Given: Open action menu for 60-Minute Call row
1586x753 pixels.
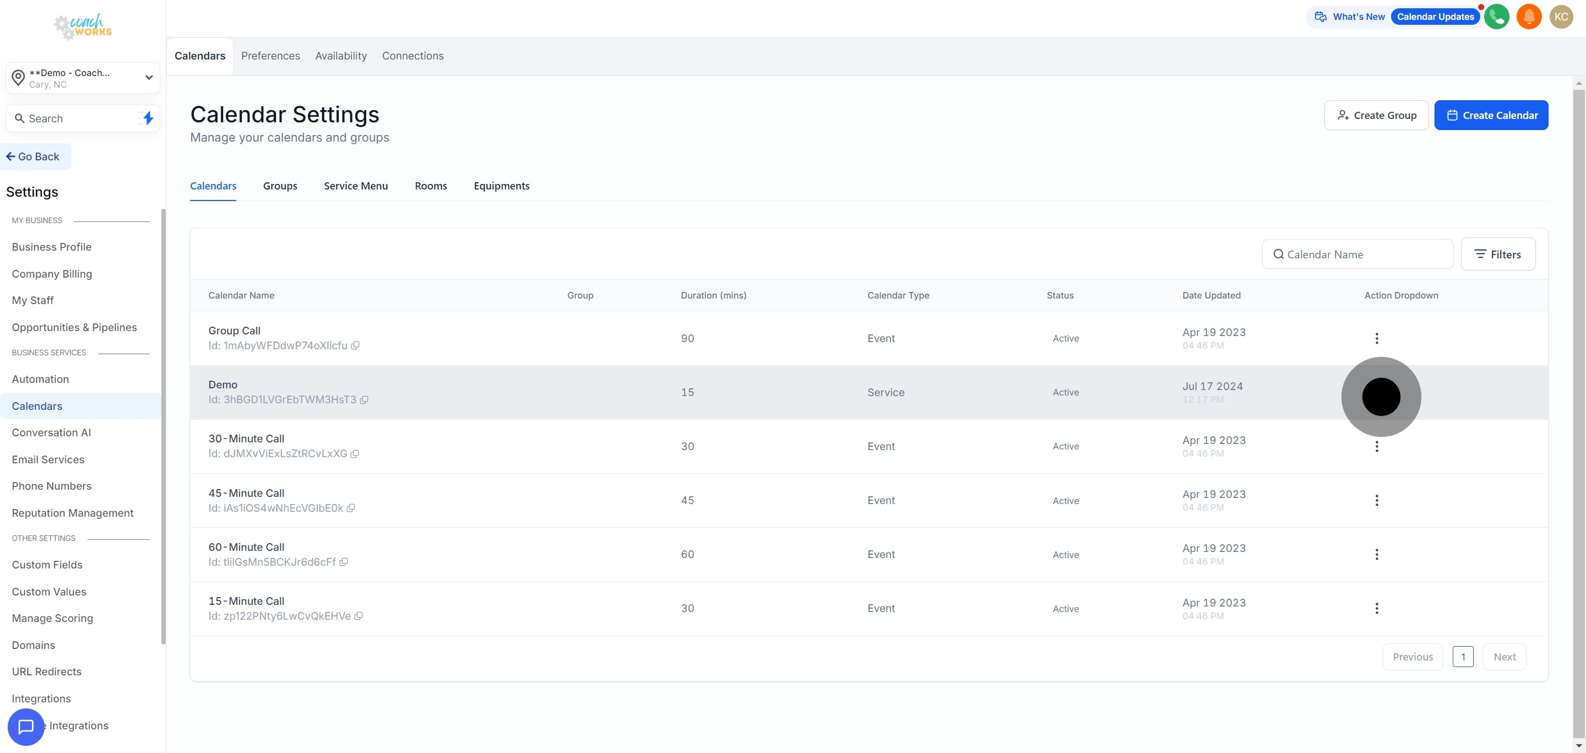Looking at the screenshot, I should (1377, 554).
